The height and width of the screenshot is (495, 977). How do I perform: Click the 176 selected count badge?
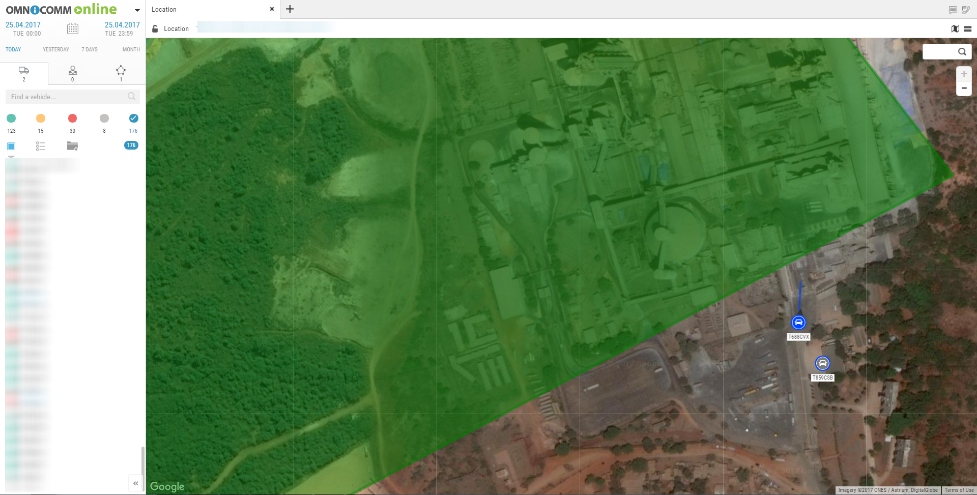131,145
